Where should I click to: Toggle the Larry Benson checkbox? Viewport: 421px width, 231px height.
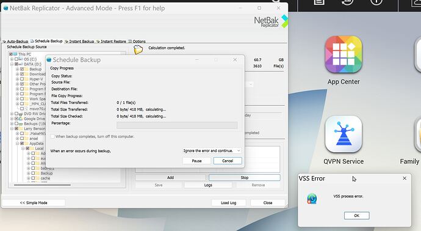pos(16,128)
